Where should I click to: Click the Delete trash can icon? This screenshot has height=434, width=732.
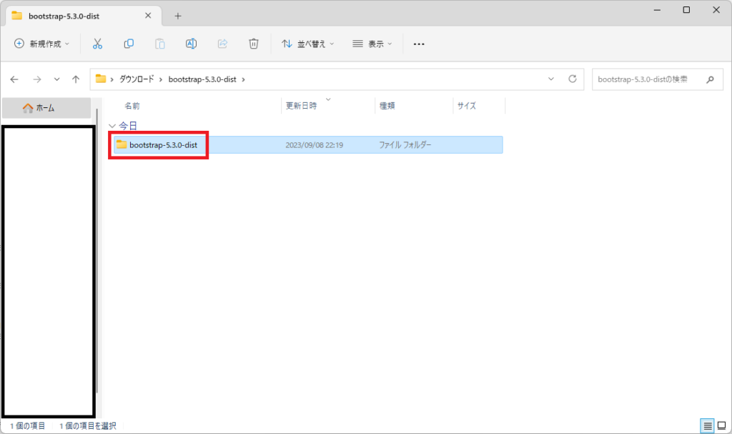click(254, 44)
